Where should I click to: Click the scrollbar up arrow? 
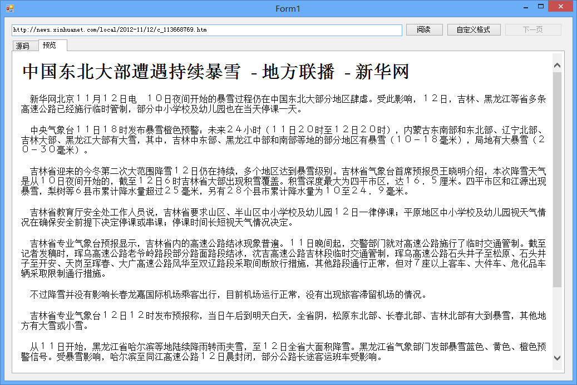pyautogui.click(x=557, y=66)
